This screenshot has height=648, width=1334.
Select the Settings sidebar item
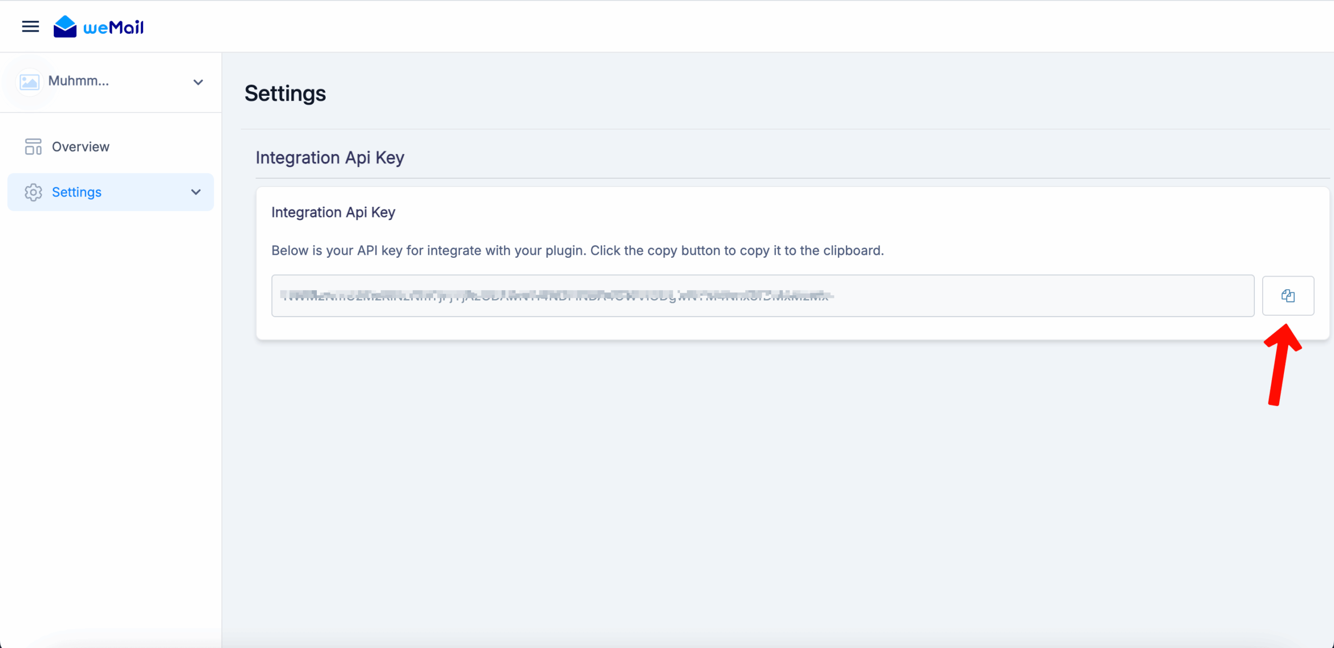(77, 192)
